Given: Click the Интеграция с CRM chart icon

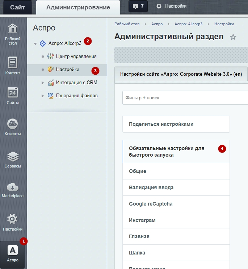Looking at the screenshot, I should [x=51, y=83].
